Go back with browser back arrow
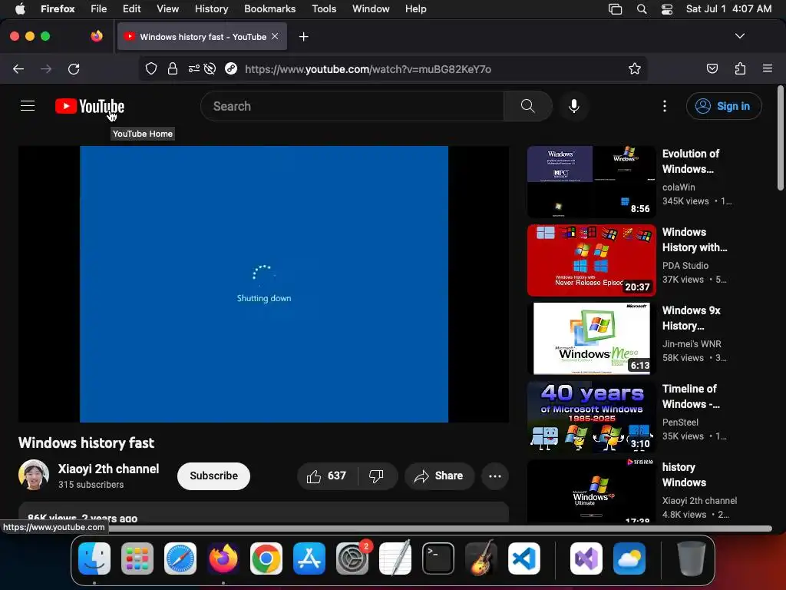This screenshot has width=786, height=590. [x=18, y=68]
